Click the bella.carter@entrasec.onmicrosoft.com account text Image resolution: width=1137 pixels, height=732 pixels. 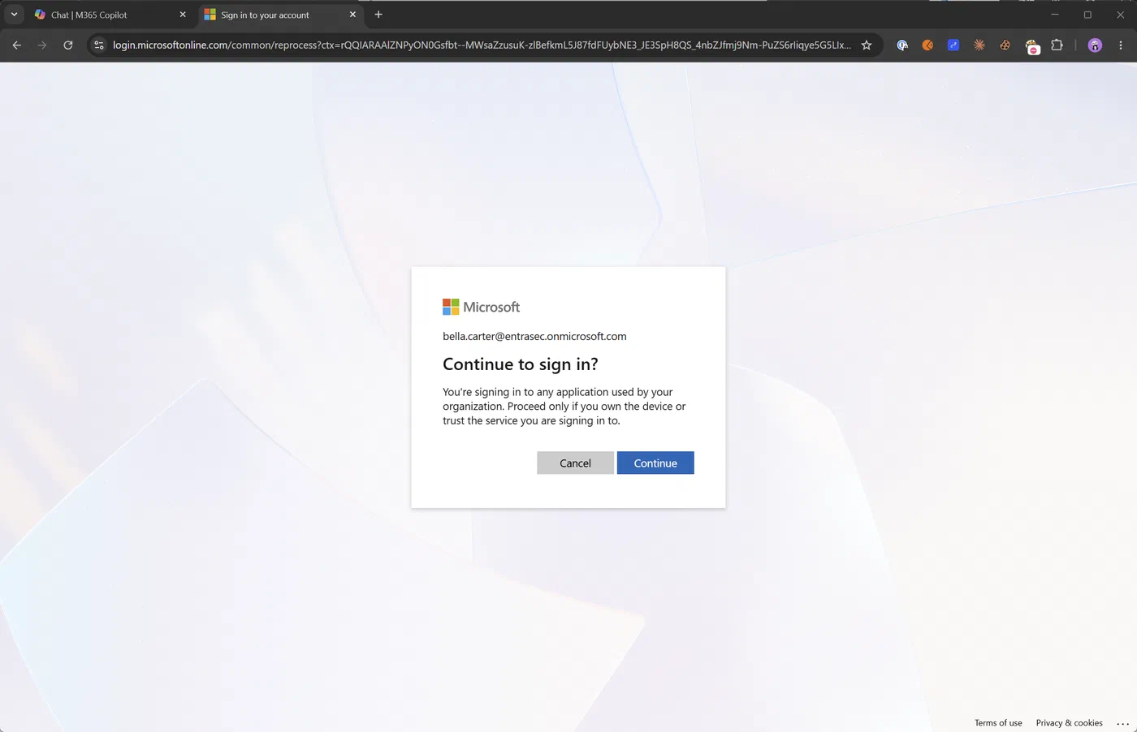534,336
